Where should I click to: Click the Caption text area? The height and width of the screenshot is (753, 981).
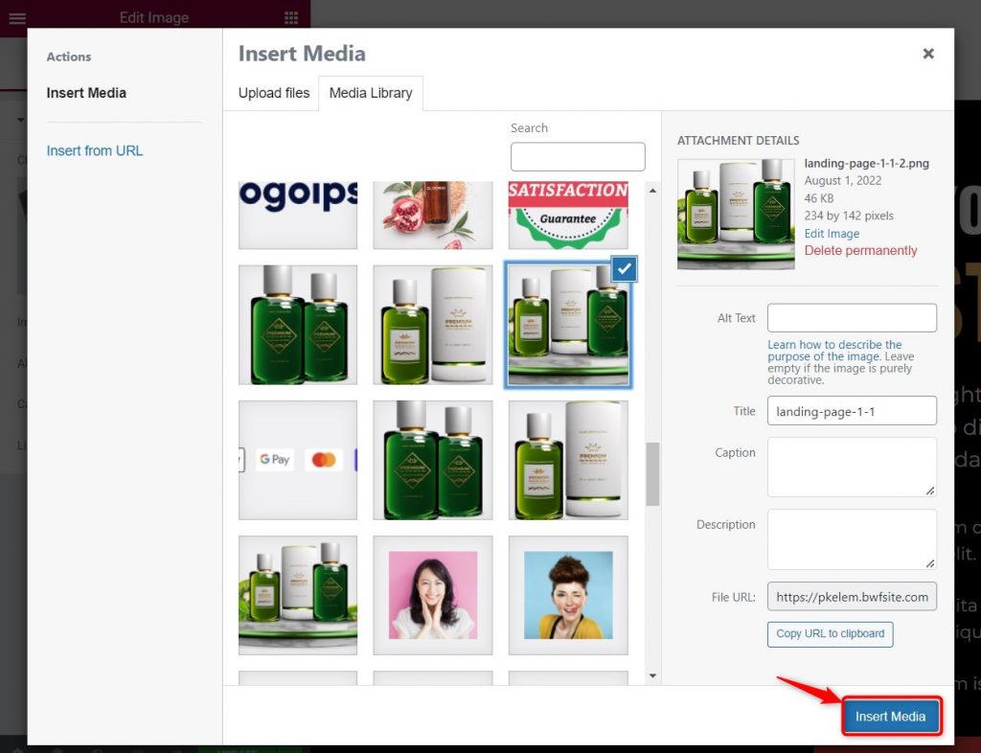[x=852, y=468]
